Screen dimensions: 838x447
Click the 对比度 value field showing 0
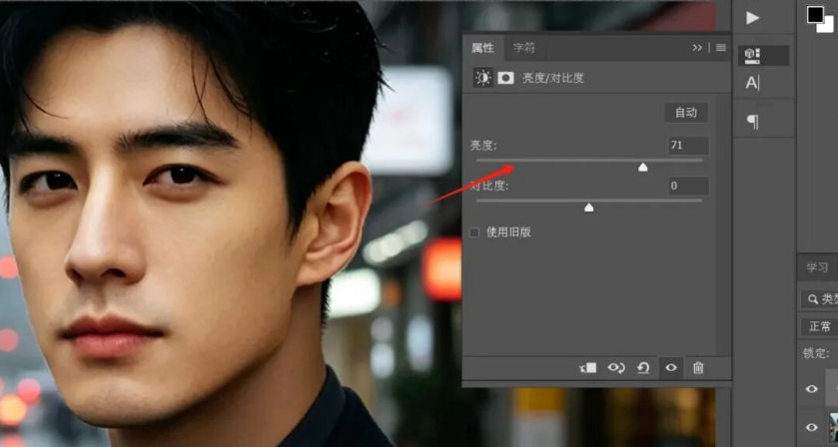click(x=688, y=186)
